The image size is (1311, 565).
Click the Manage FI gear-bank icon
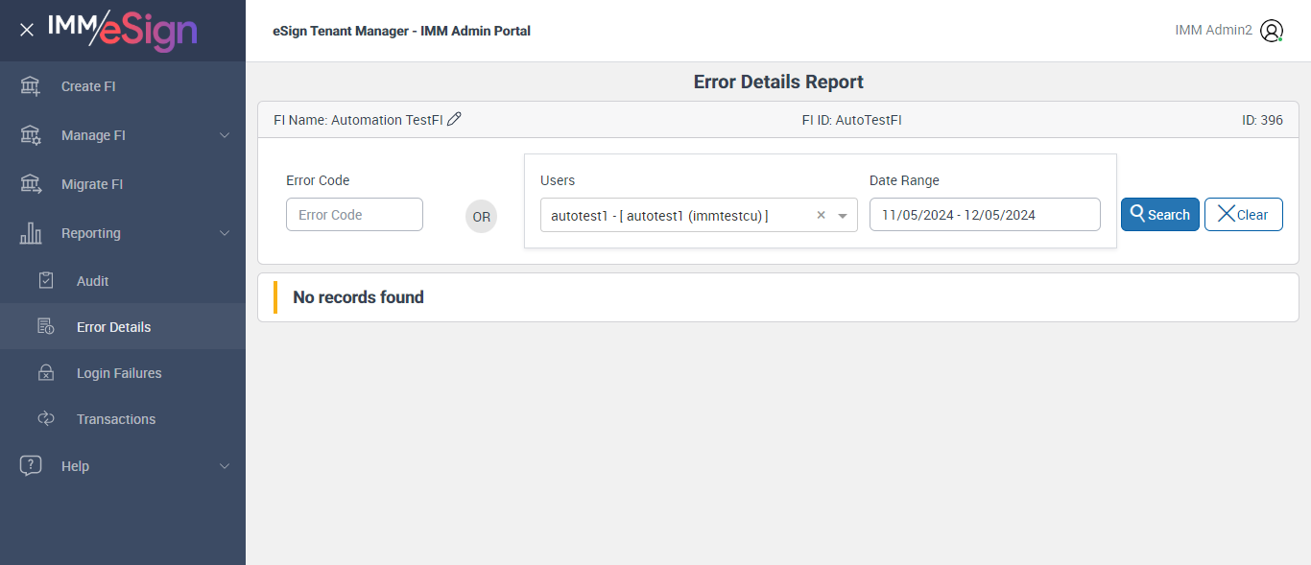[x=31, y=135]
